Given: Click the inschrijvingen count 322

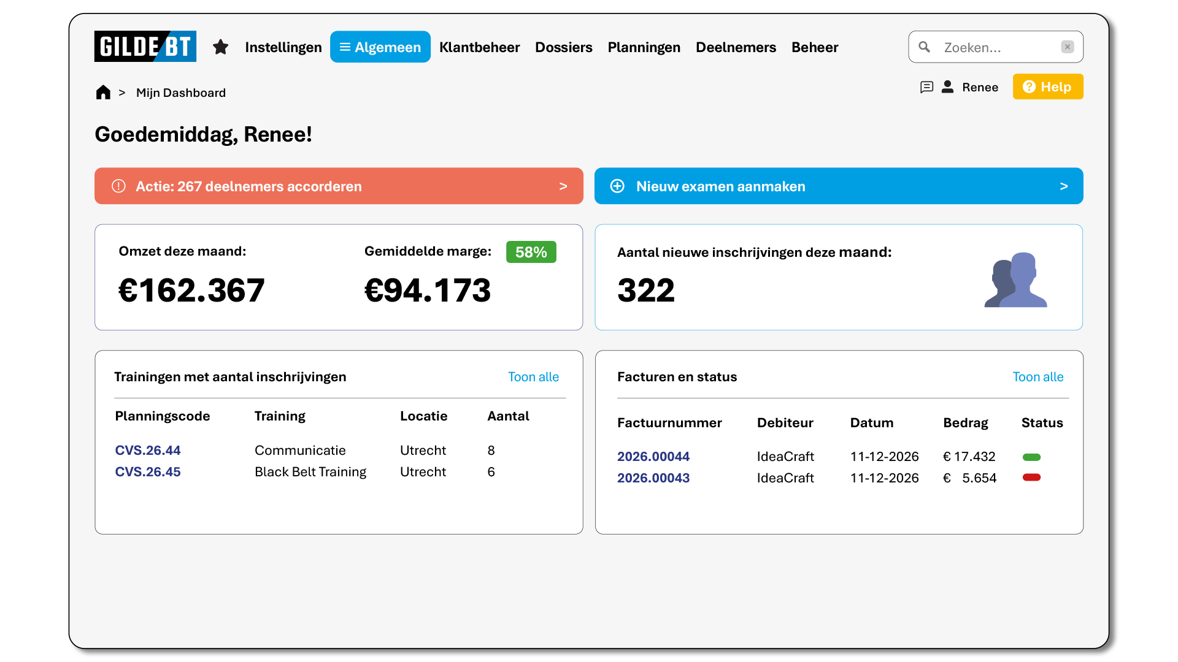Looking at the screenshot, I should [x=646, y=290].
